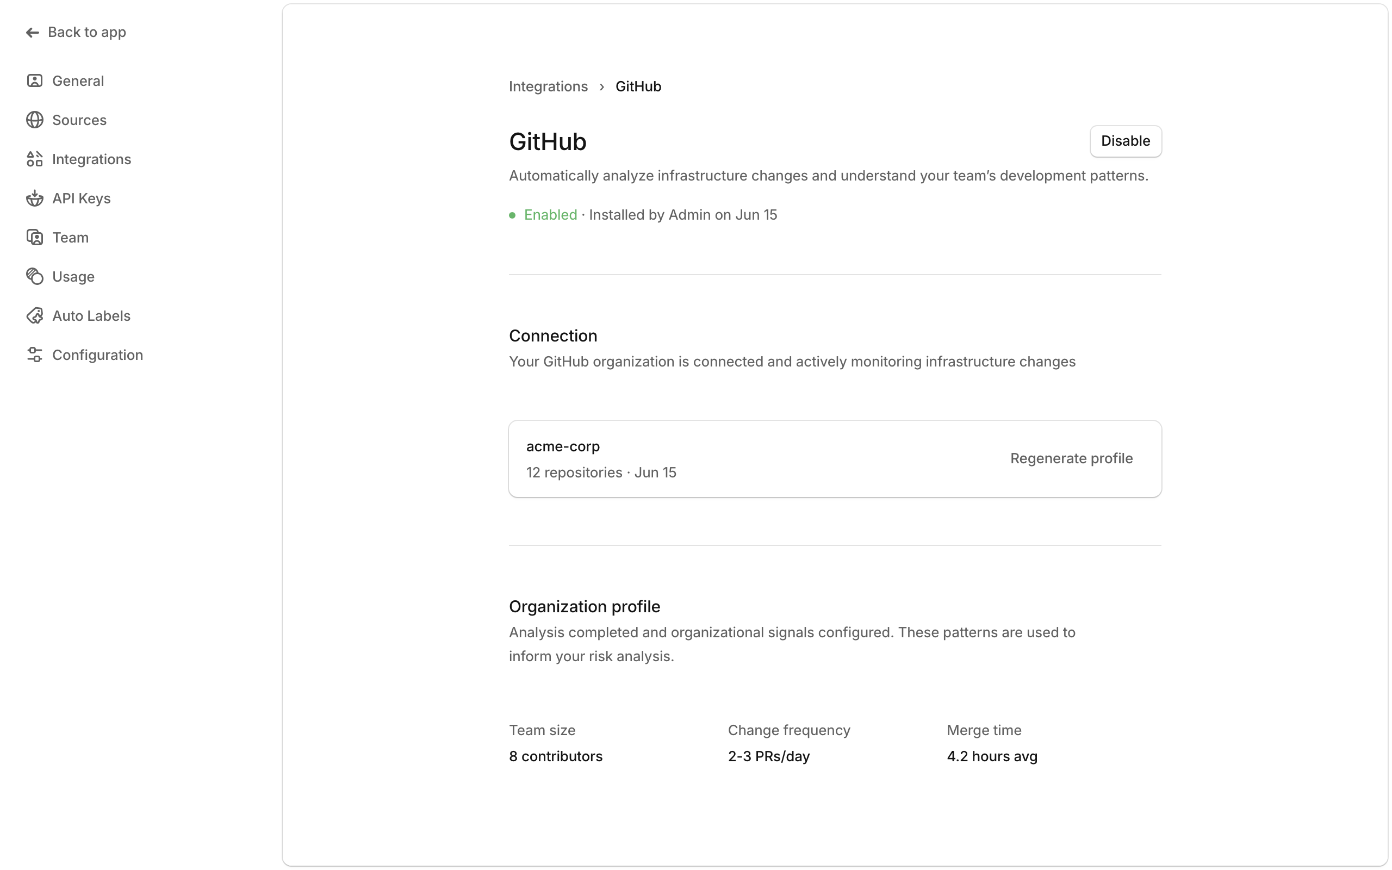
Task: Open the Sources settings section
Action: tap(79, 120)
